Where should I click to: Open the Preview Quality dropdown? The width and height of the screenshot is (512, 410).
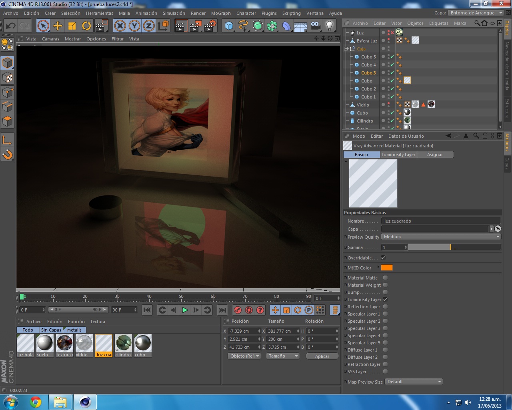(441, 237)
